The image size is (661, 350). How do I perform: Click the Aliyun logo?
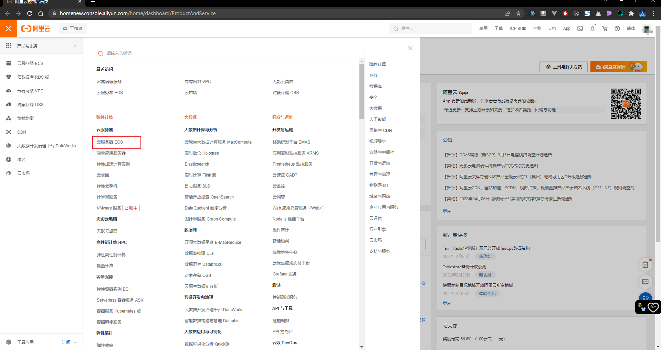pos(35,29)
